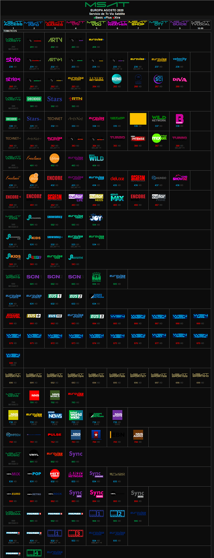
Task: Select the Eustar Prime 467 logo
Action: coord(159,198)
